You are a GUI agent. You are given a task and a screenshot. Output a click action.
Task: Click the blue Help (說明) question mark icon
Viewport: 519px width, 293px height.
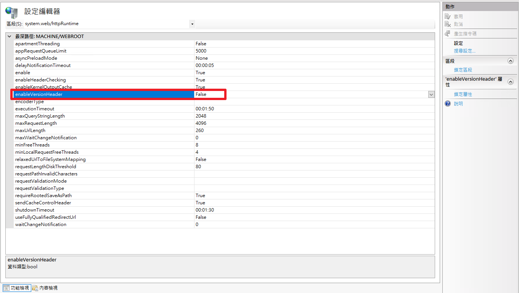coord(448,104)
